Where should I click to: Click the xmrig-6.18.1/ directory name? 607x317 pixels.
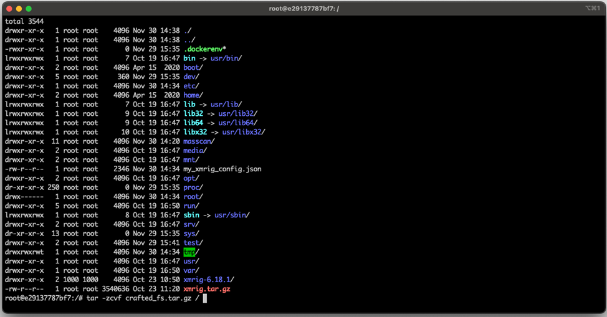pyautogui.click(x=209, y=280)
